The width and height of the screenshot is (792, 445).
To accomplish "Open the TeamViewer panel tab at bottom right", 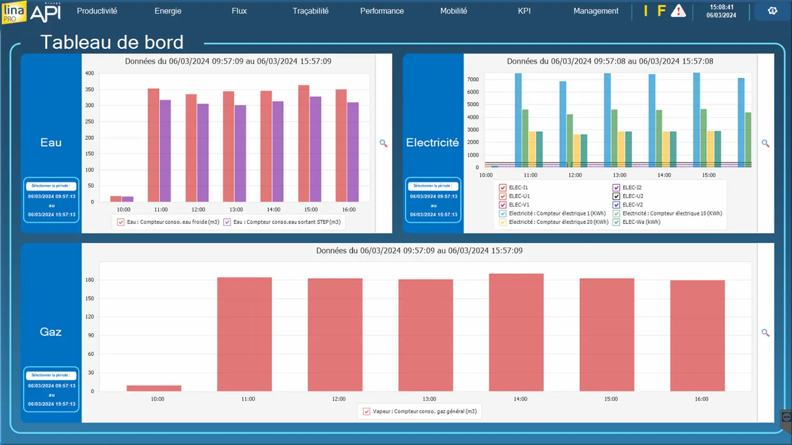I will pos(786,418).
